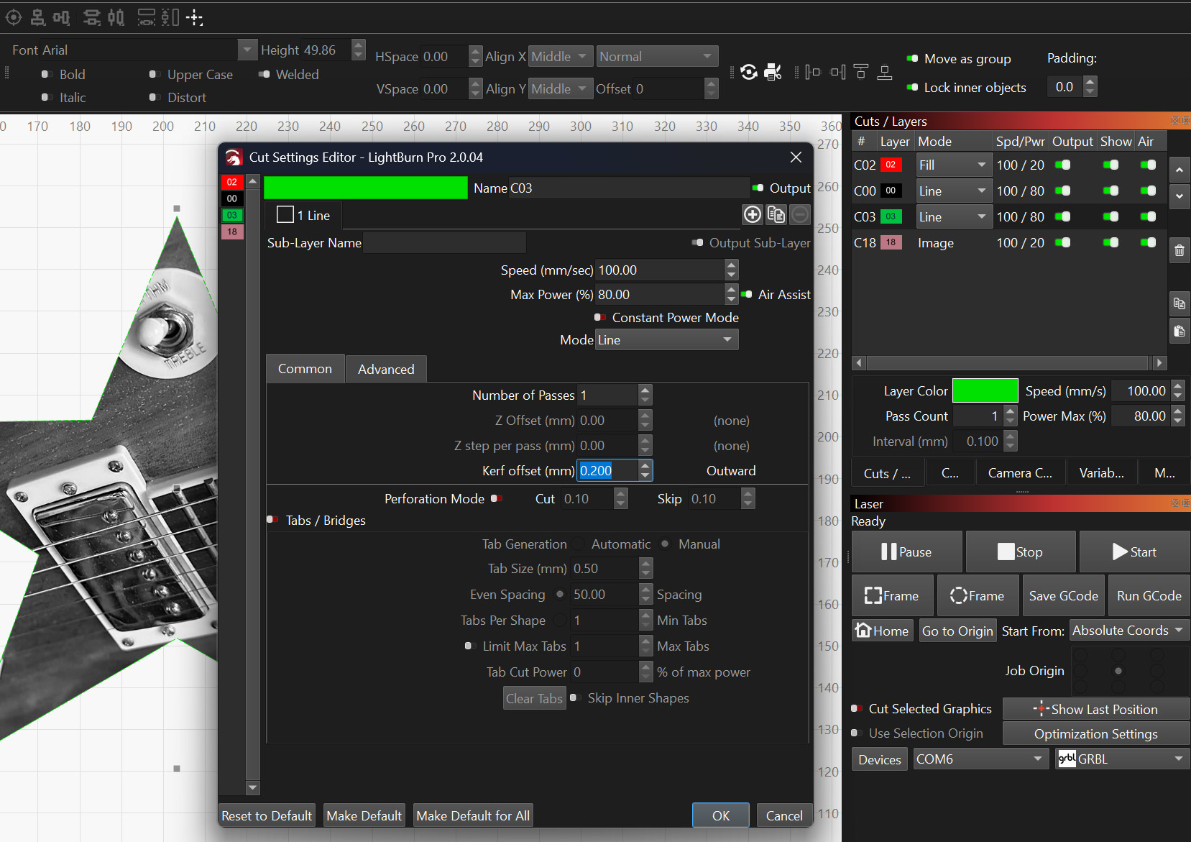The height and width of the screenshot is (842, 1191).
Task: Switch to the Advanced tab
Action: [386, 368]
